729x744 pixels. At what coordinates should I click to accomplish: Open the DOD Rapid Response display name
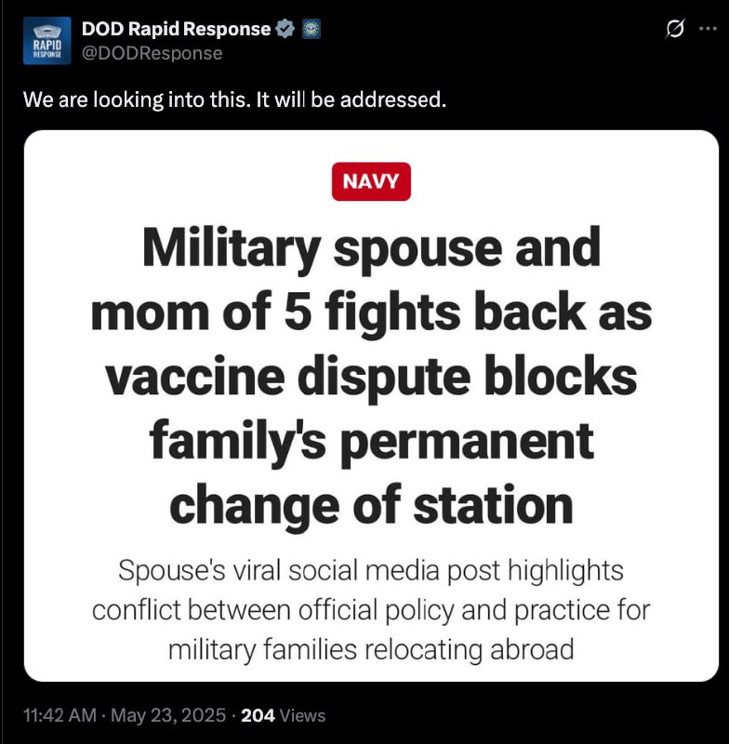(x=176, y=29)
